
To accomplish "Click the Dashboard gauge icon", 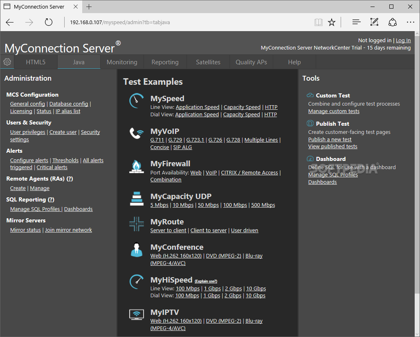I will click(310, 159).
